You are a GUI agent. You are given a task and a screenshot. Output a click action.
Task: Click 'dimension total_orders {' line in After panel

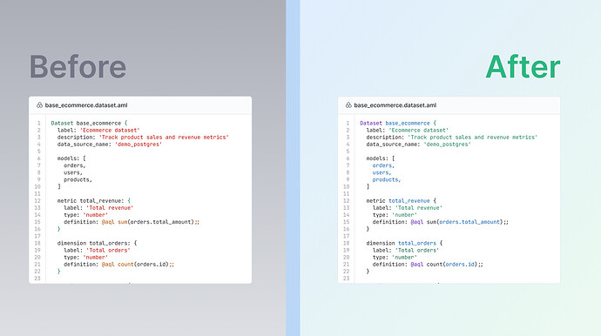[405, 243]
